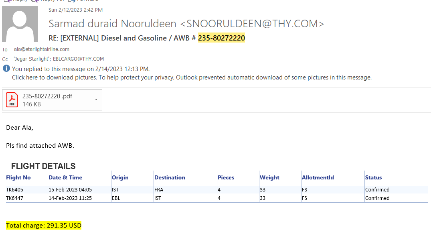This screenshot has height=232, width=431.
Task: Click the sender name Sarmad duraid Nooruldeen
Action: click(x=112, y=24)
